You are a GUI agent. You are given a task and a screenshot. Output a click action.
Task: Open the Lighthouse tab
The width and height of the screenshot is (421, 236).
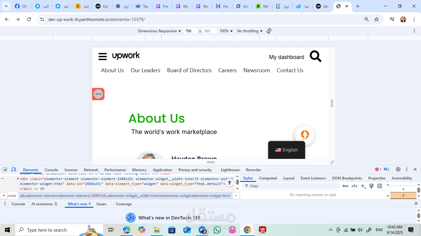click(x=230, y=170)
